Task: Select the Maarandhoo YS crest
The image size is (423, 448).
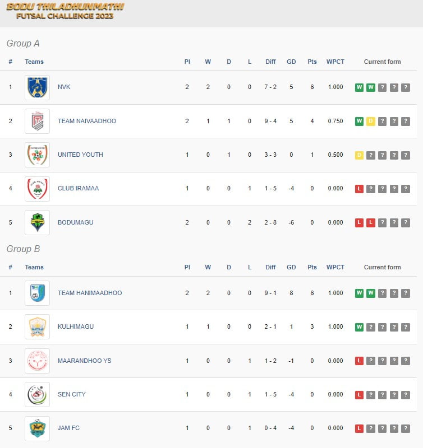Action: coord(37,361)
